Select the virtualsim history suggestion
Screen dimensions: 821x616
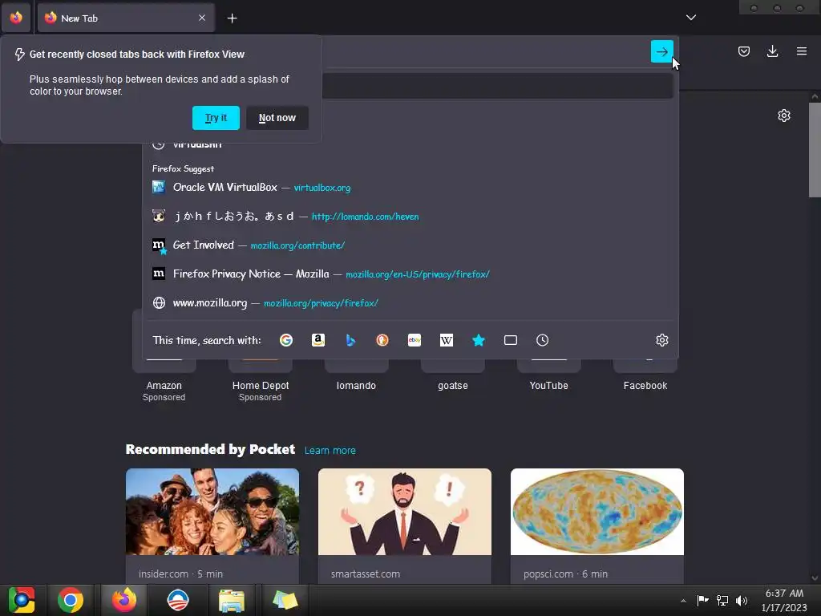tap(410, 144)
